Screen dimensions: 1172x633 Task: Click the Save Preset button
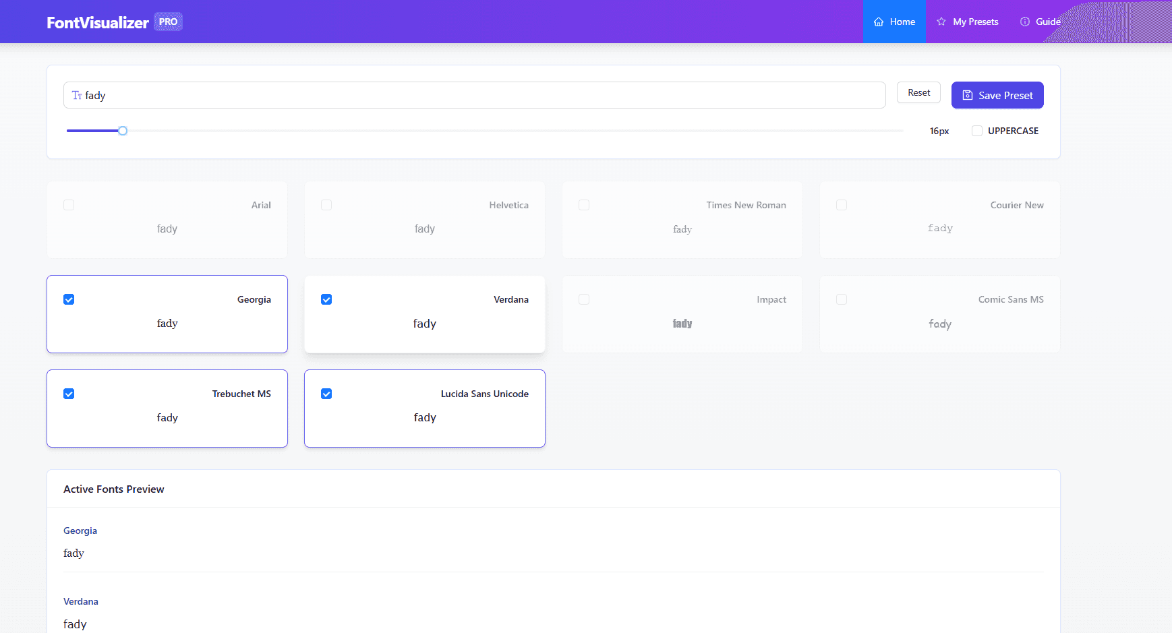(997, 95)
